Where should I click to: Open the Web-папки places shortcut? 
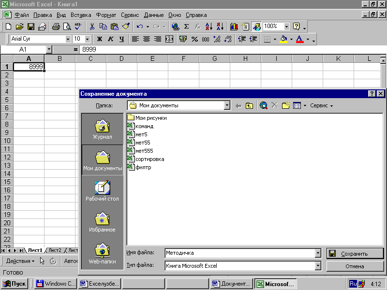click(102, 253)
